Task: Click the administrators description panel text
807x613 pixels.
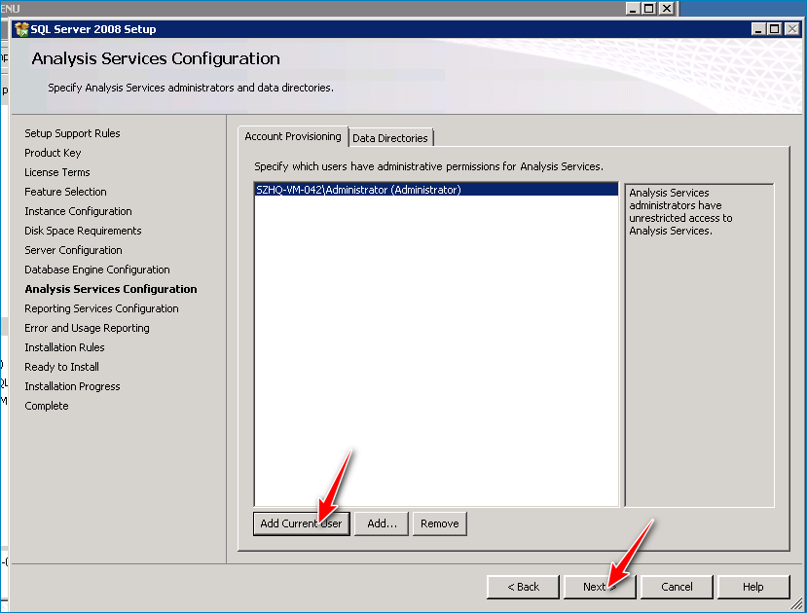Action: 680,212
